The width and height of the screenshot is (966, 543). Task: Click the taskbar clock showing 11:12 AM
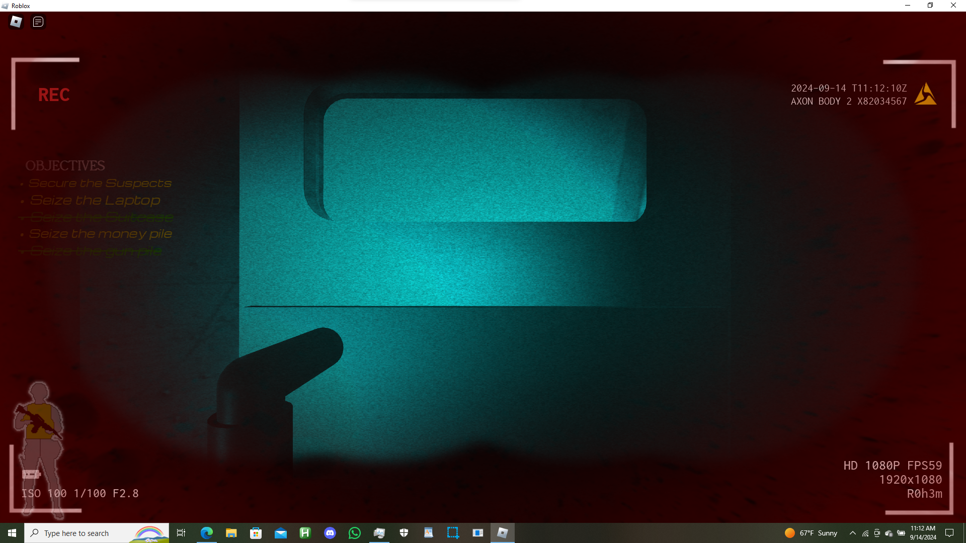click(x=923, y=533)
